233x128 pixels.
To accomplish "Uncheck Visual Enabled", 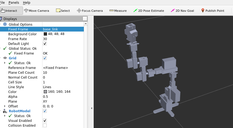I will 45,121.
